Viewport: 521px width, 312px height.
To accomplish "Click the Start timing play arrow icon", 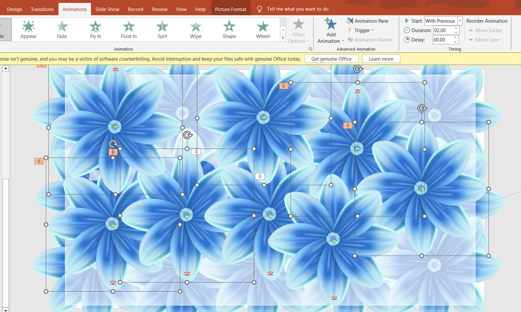I will [407, 21].
